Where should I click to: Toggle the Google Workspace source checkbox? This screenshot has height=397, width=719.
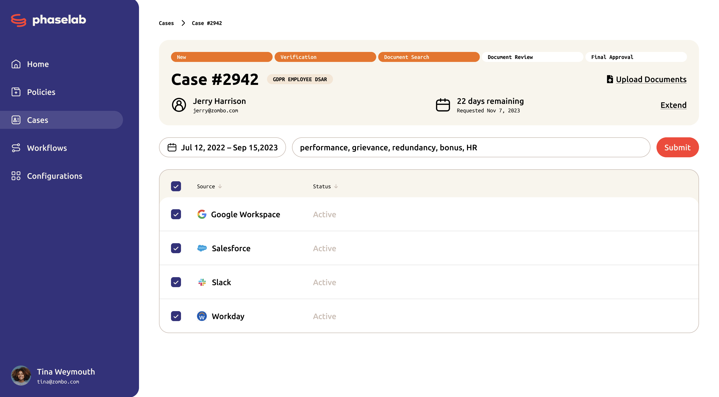pos(176,214)
